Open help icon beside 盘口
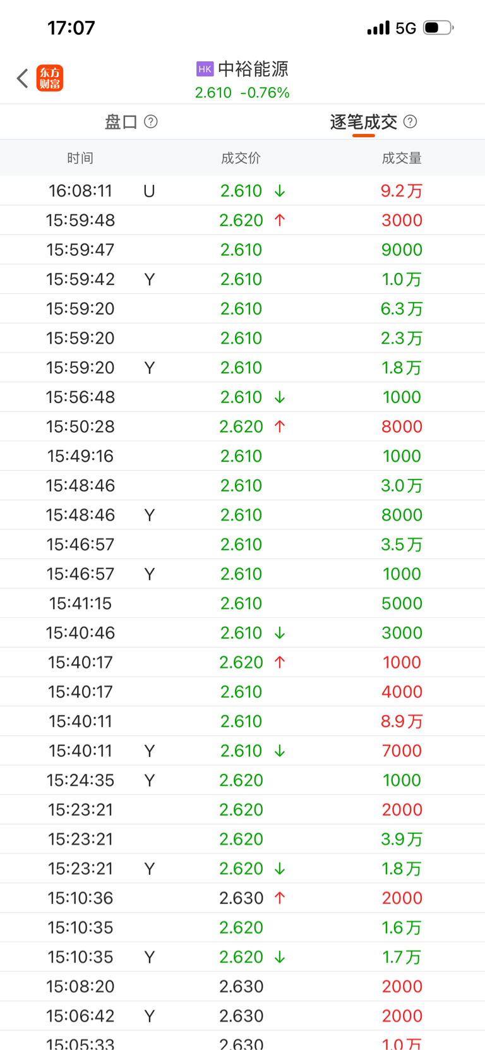 coord(151,121)
